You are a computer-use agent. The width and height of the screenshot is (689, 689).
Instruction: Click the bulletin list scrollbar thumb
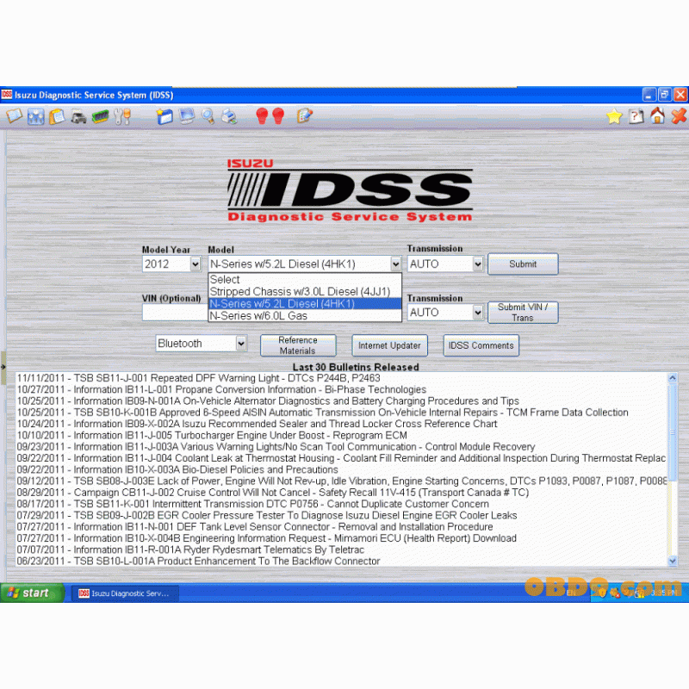point(673,432)
